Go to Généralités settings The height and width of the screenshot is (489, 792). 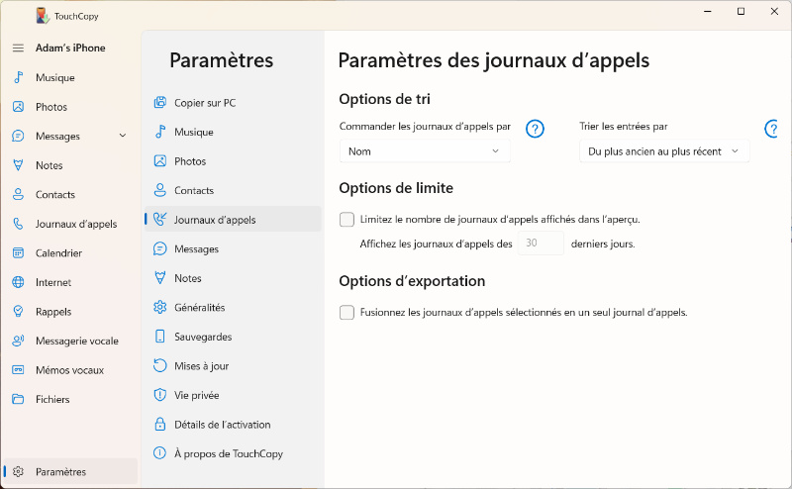[199, 308]
